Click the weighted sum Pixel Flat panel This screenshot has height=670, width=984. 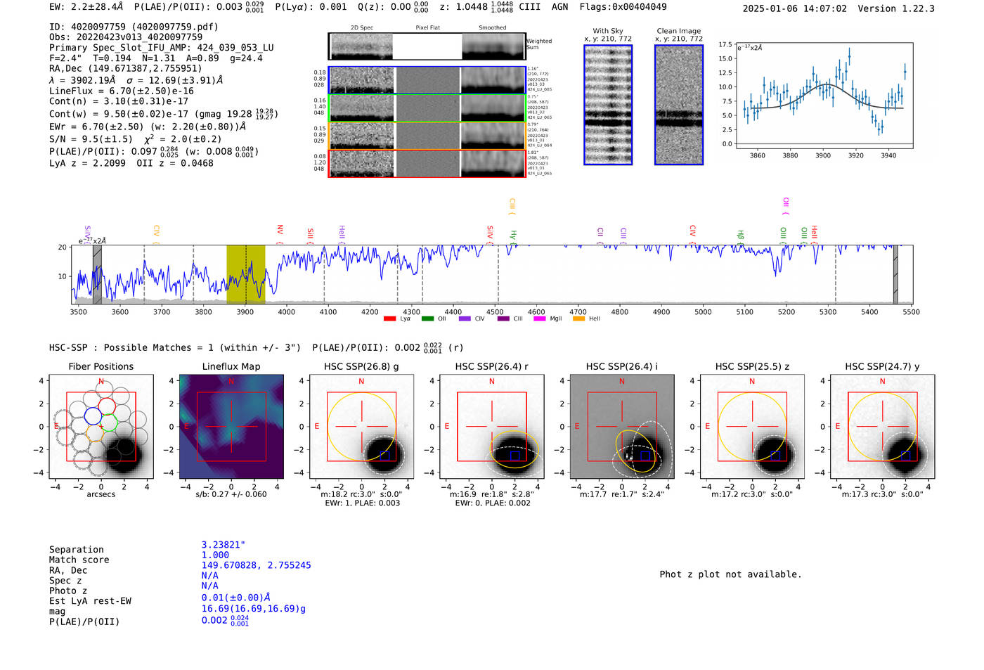point(427,46)
